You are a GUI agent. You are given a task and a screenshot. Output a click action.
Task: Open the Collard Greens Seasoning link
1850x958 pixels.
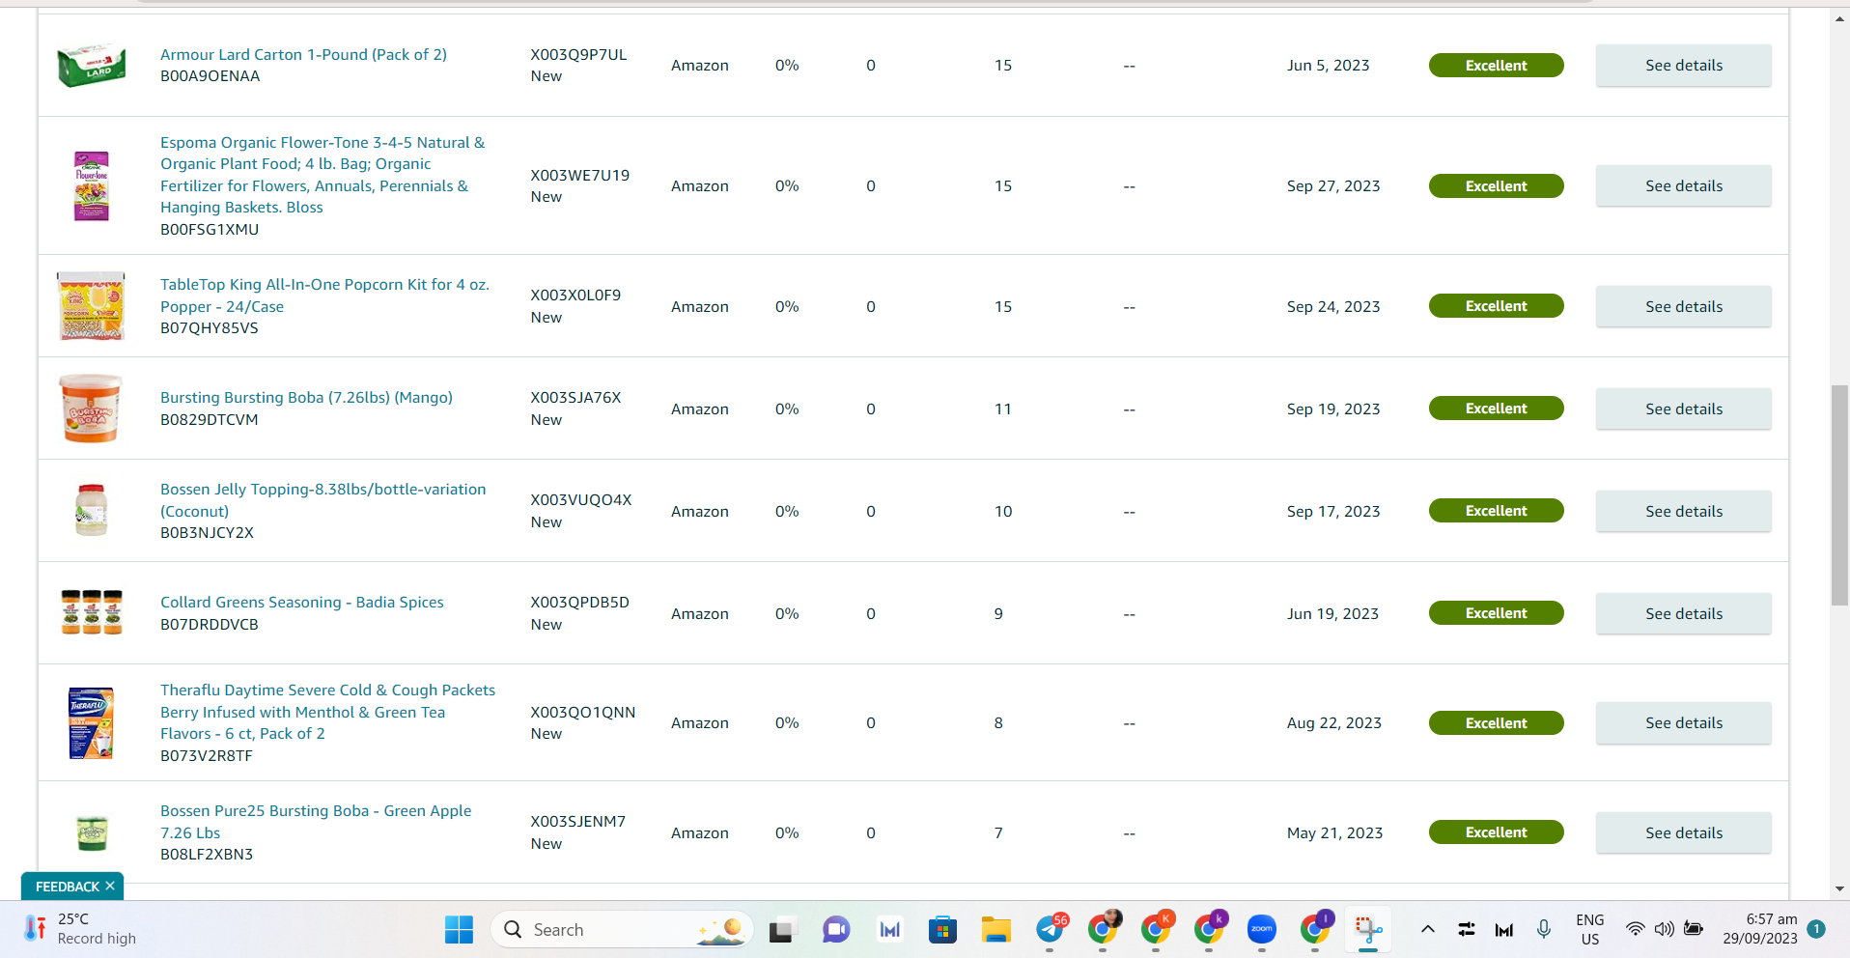click(x=302, y=602)
